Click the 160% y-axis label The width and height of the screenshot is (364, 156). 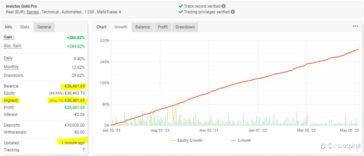point(105,83)
